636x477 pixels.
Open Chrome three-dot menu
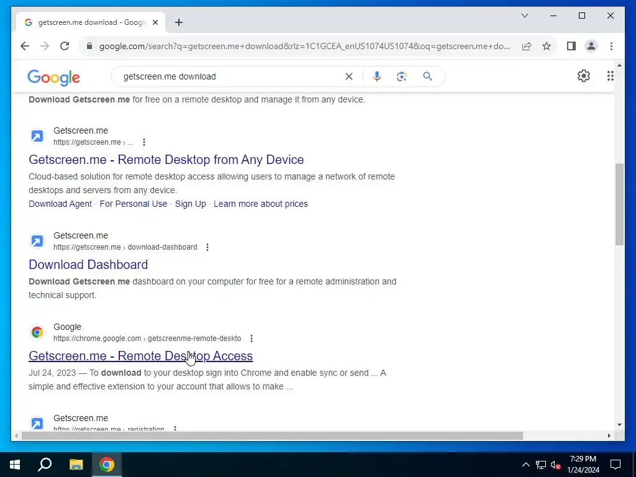pos(611,46)
